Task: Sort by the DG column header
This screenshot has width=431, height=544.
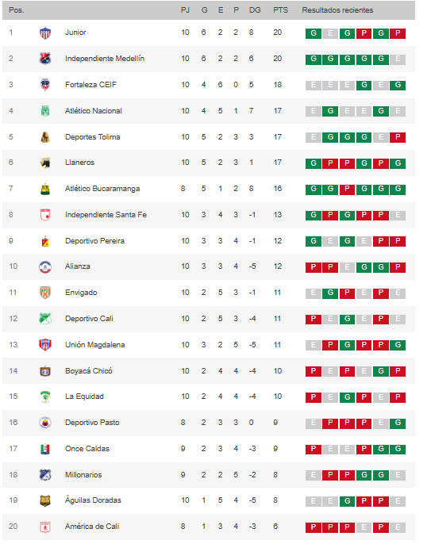Action: click(255, 10)
